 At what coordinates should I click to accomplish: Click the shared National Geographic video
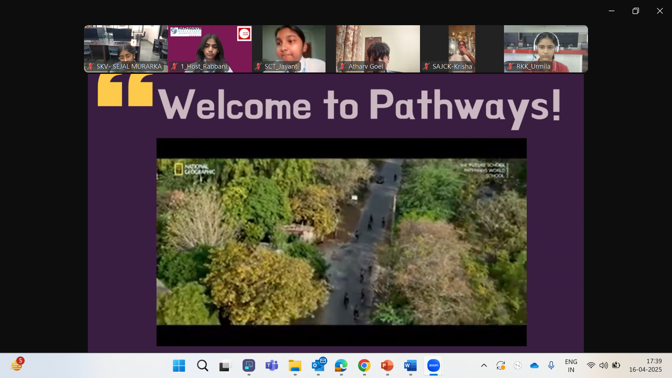[341, 241]
